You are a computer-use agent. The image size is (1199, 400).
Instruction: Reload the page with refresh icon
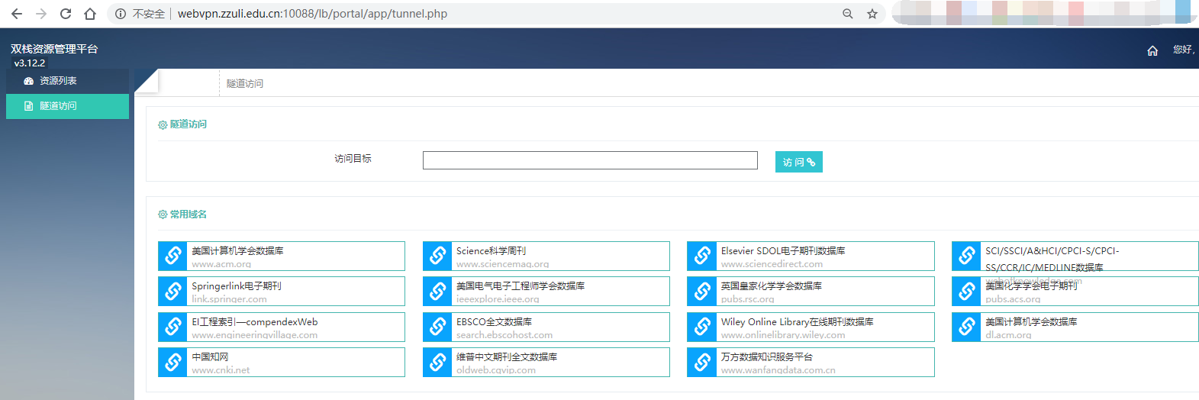click(x=66, y=14)
